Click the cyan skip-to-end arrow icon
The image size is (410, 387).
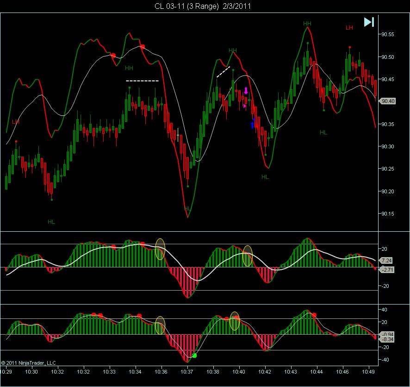[x=369, y=22]
